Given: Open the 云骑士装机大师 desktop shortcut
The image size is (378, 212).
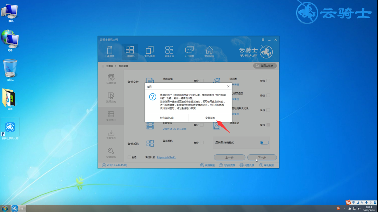Looking at the screenshot, I should (10, 129).
